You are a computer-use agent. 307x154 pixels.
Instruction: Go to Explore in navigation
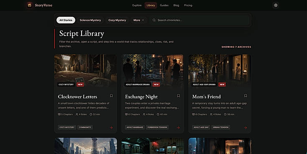point(137,5)
